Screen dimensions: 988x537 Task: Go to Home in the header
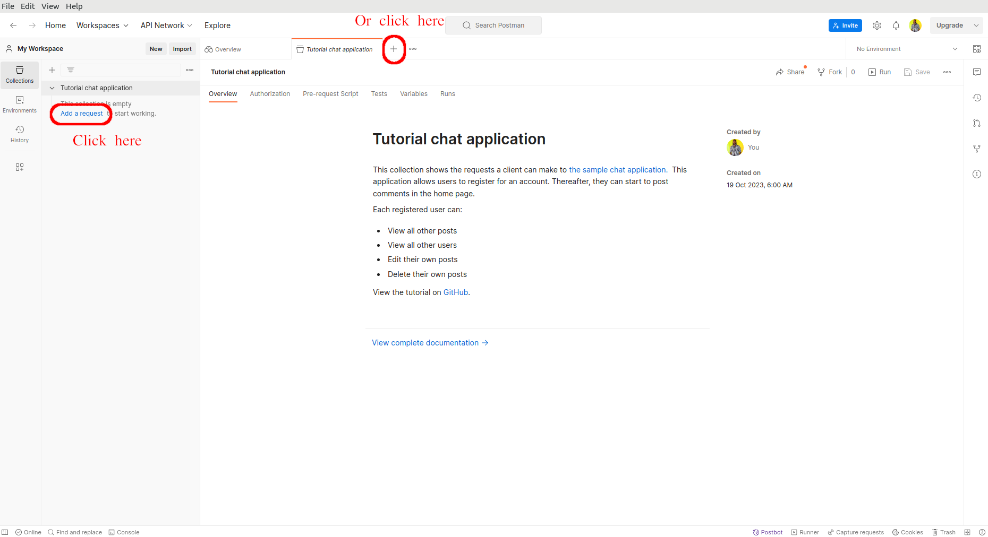point(55,25)
